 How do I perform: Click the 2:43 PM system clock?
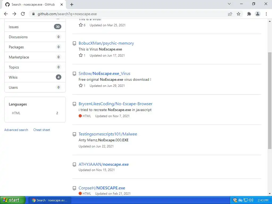(263, 200)
